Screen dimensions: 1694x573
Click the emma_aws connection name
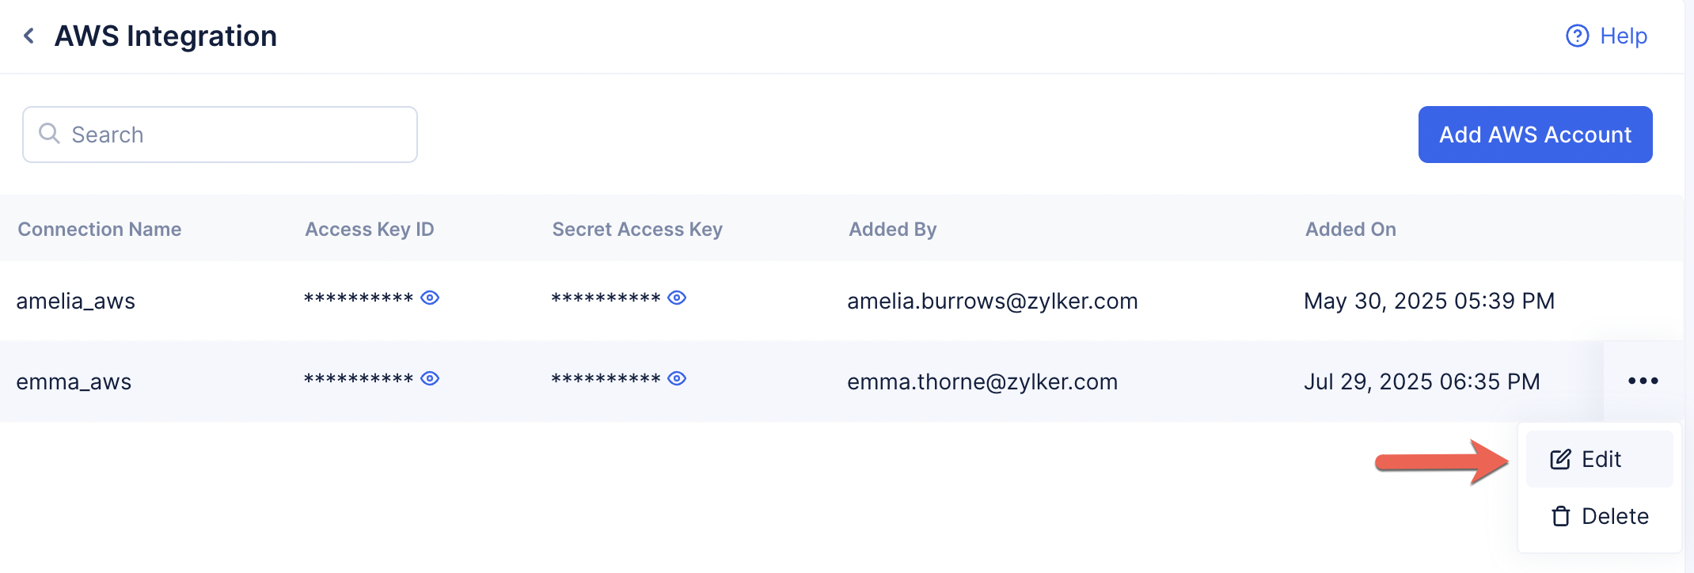(74, 381)
